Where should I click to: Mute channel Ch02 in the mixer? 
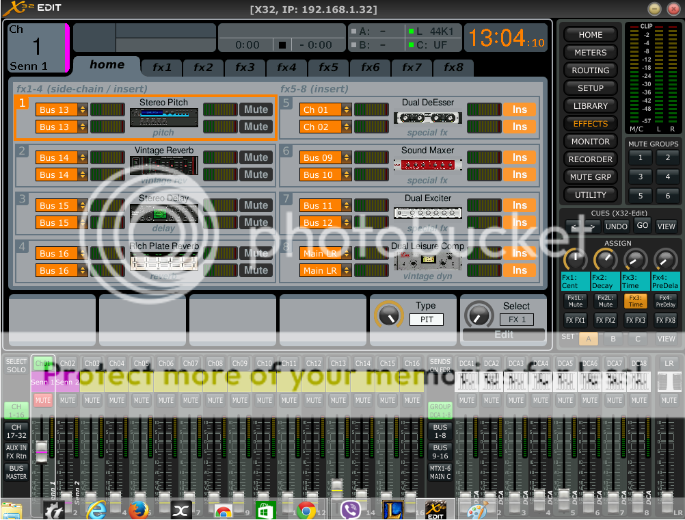coord(68,400)
